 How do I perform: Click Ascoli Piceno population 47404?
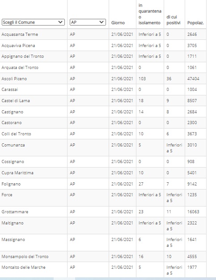click(x=193, y=78)
